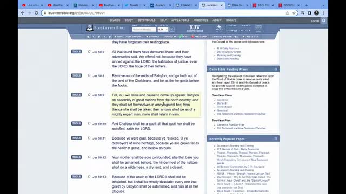Click the TOOLS button for Jer 50:10

pyautogui.click(x=76, y=123)
